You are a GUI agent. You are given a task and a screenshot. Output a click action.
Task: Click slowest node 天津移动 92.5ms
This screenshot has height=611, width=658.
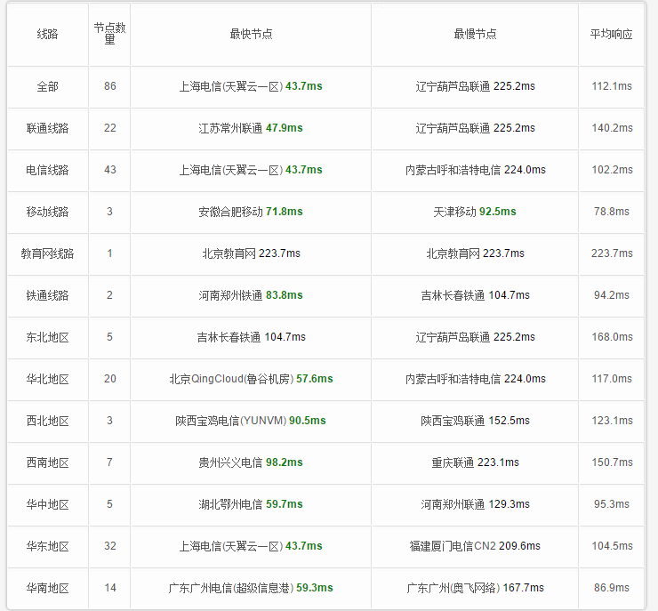tap(475, 212)
